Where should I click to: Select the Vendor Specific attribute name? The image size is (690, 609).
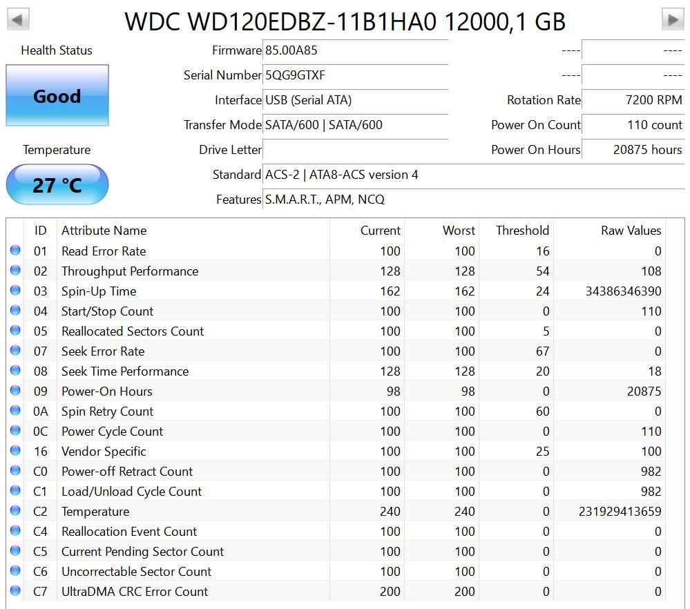[104, 452]
